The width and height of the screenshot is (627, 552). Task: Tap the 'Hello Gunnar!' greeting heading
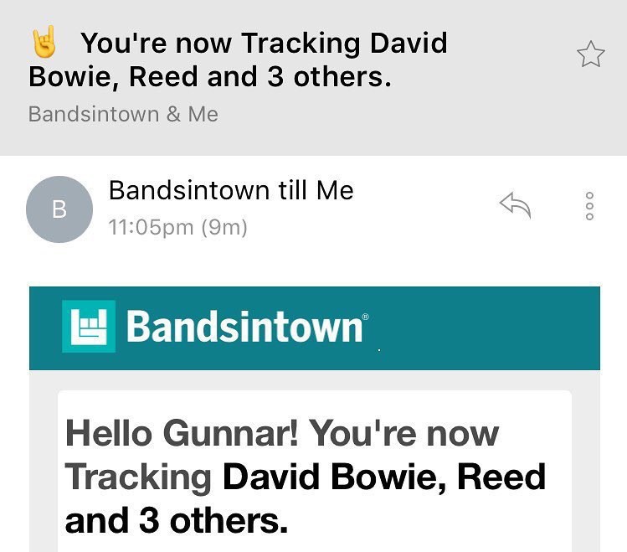pyautogui.click(x=182, y=433)
